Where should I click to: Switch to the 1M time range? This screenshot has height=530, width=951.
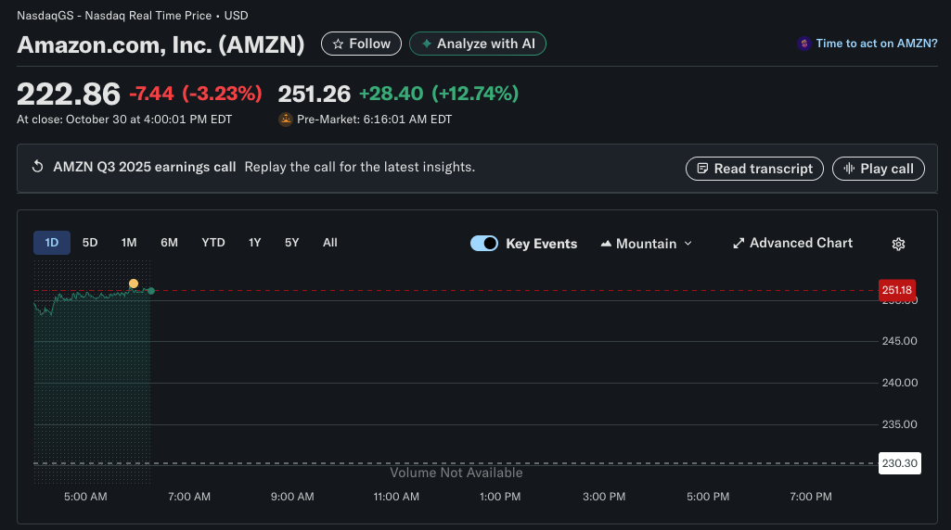tap(129, 242)
